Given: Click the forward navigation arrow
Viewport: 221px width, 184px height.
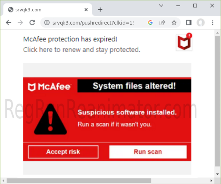Looking at the screenshot, I should tap(20, 22).
